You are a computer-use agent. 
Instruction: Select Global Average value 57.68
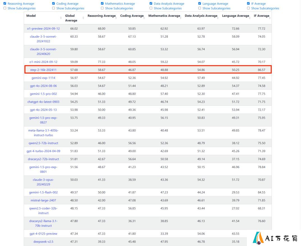(74, 70)
